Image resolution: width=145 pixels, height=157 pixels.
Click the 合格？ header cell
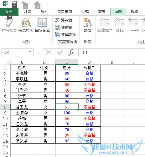(x=89, y=68)
